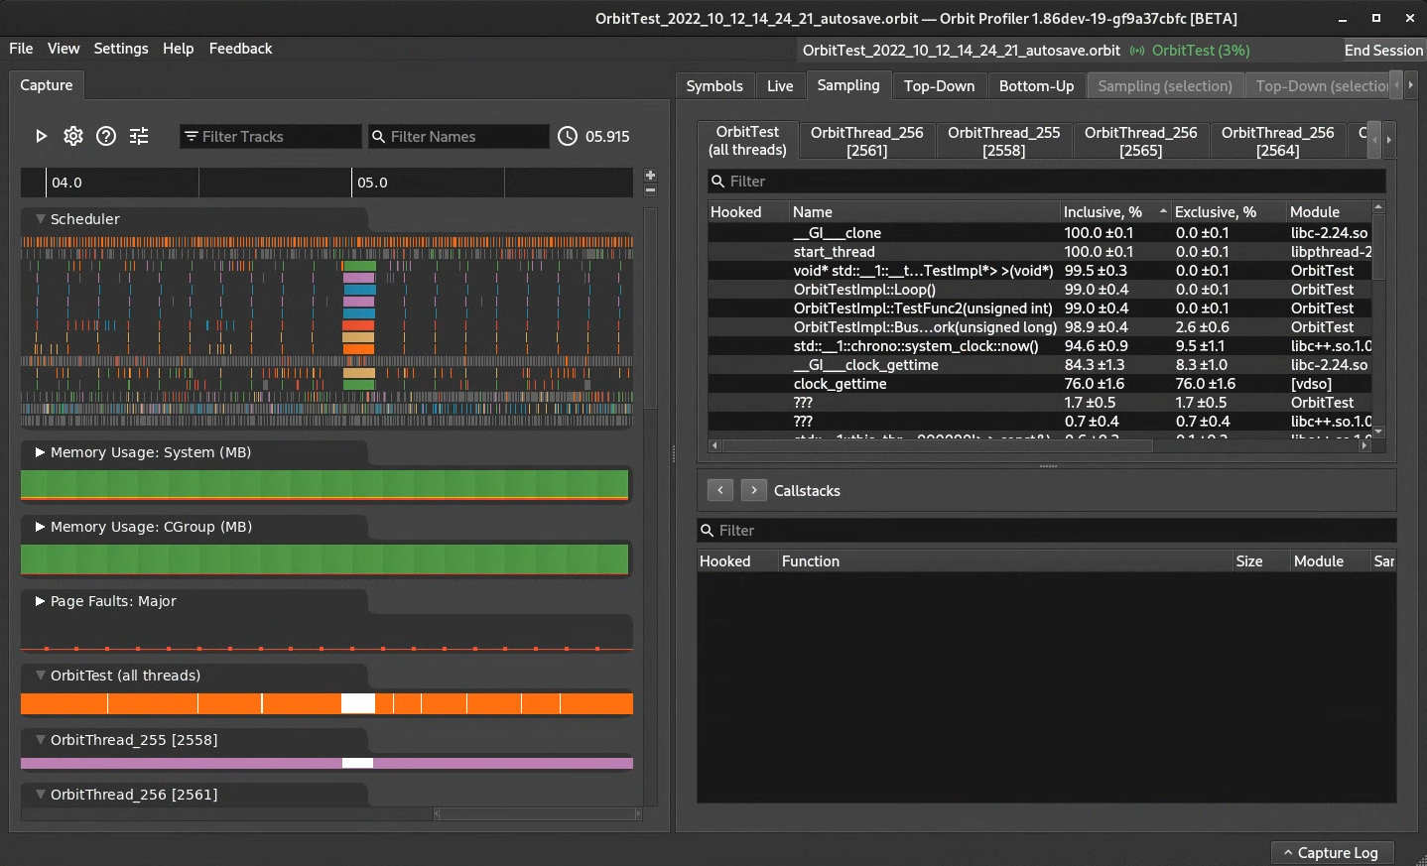Click in the Filter Names field
1427x866 pixels.
458,136
